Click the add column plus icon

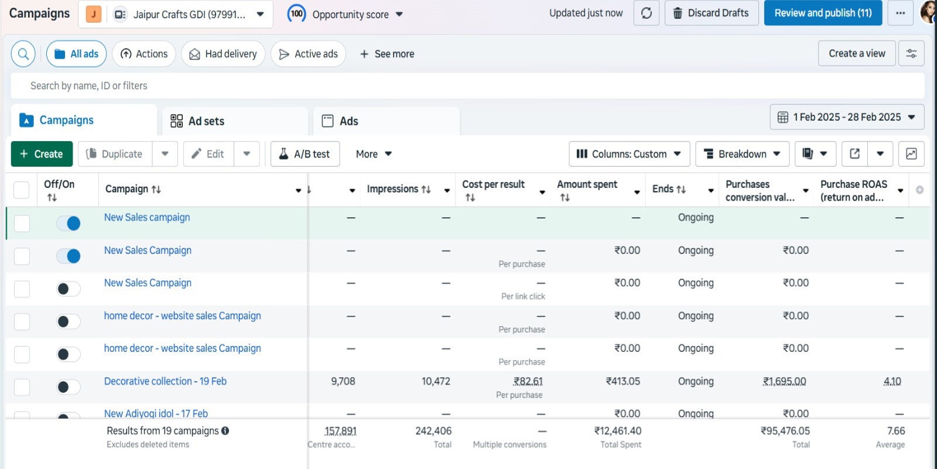click(x=919, y=190)
